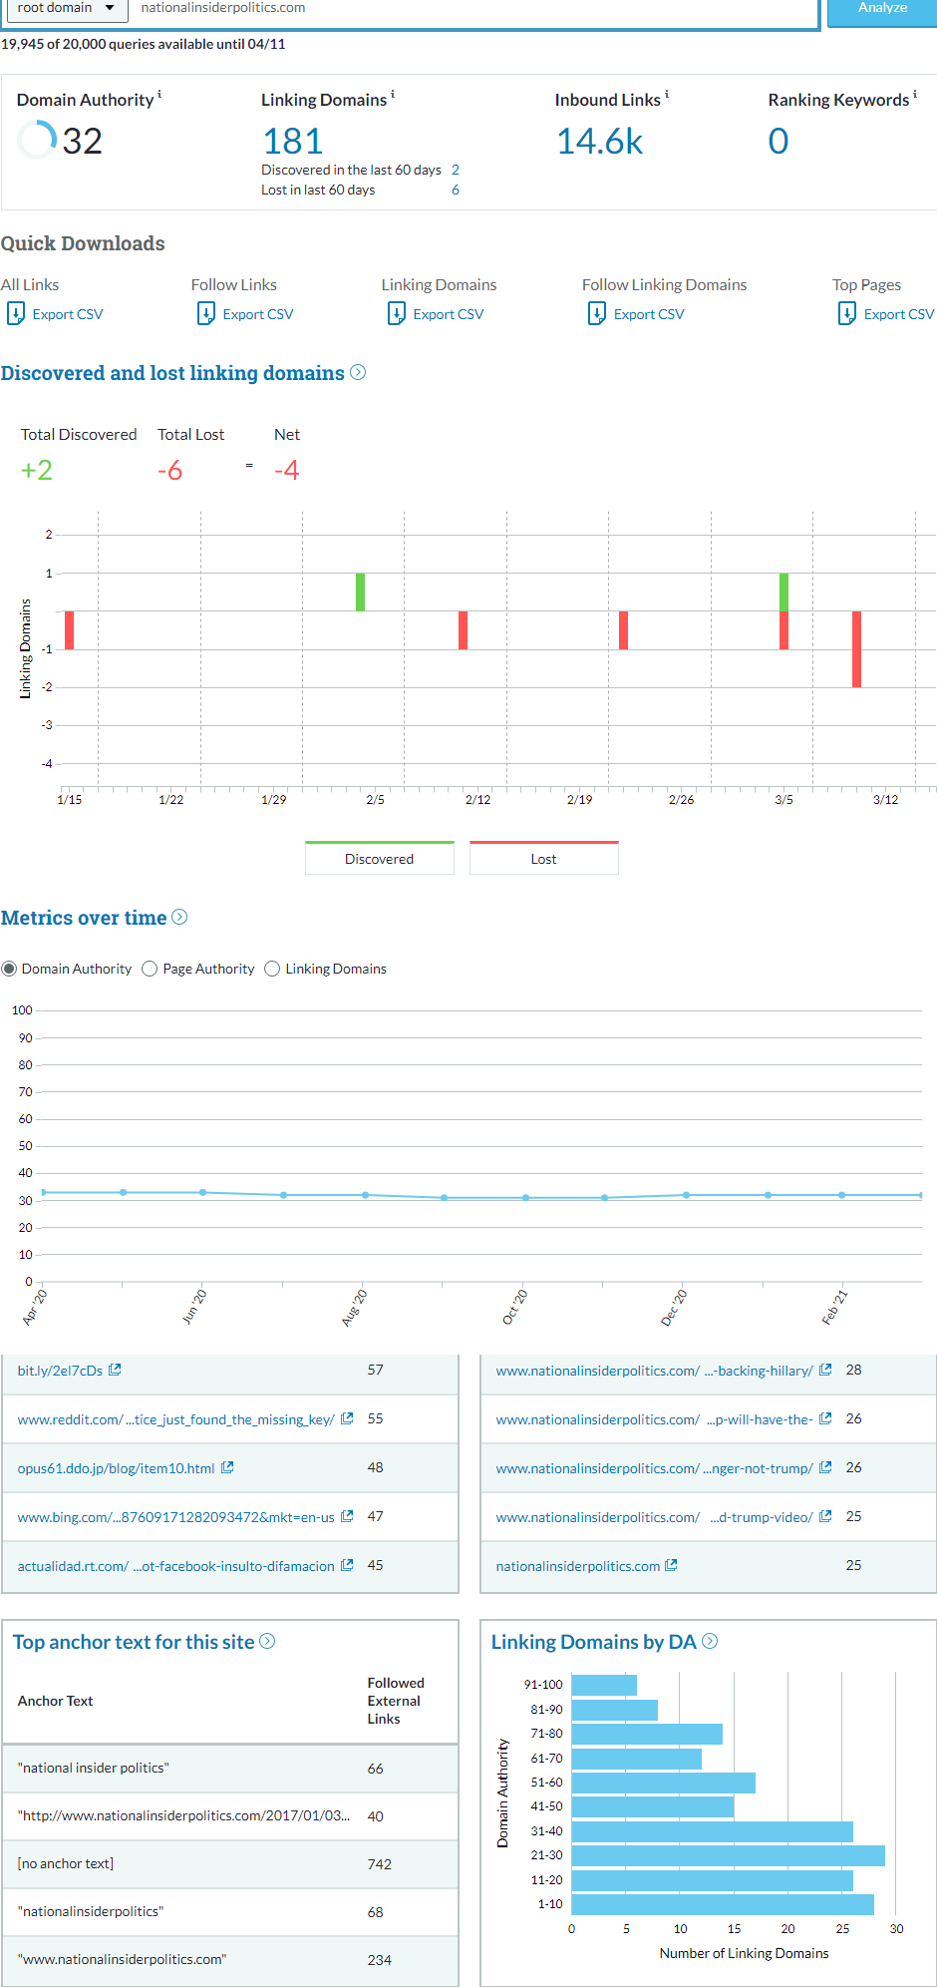The image size is (937, 1987).
Task: Open the external link icon for the nationalinsiderpolitics.com homepage row
Action: click(671, 1565)
